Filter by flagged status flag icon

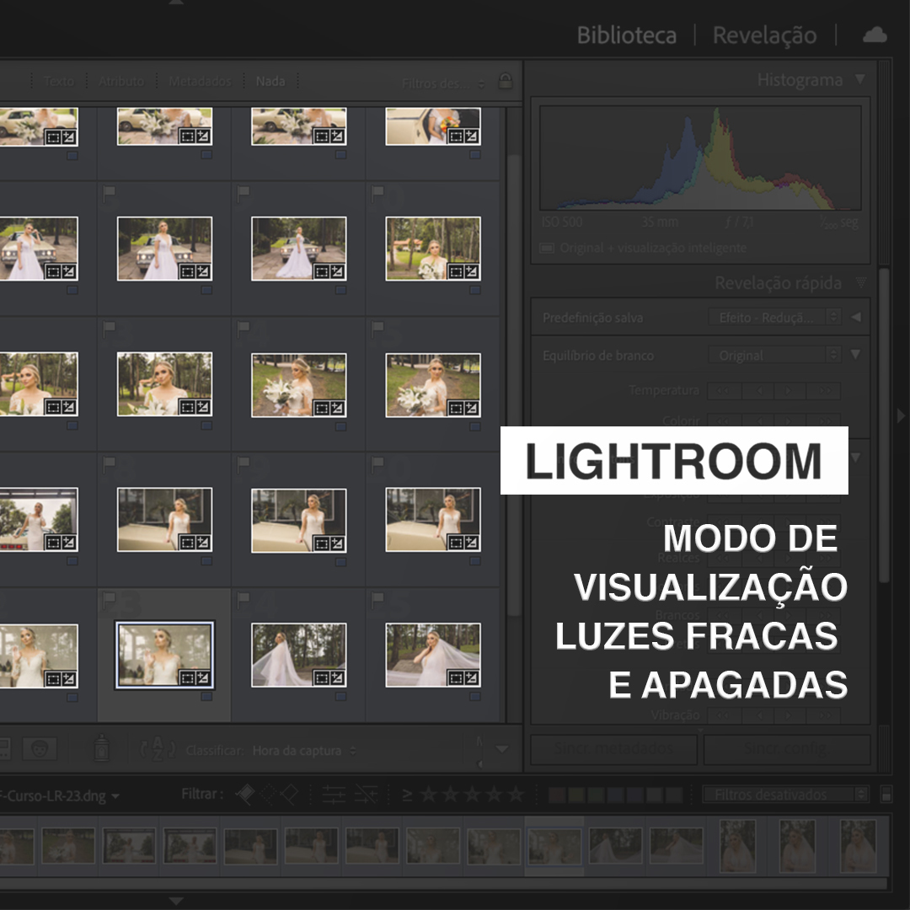tap(244, 795)
